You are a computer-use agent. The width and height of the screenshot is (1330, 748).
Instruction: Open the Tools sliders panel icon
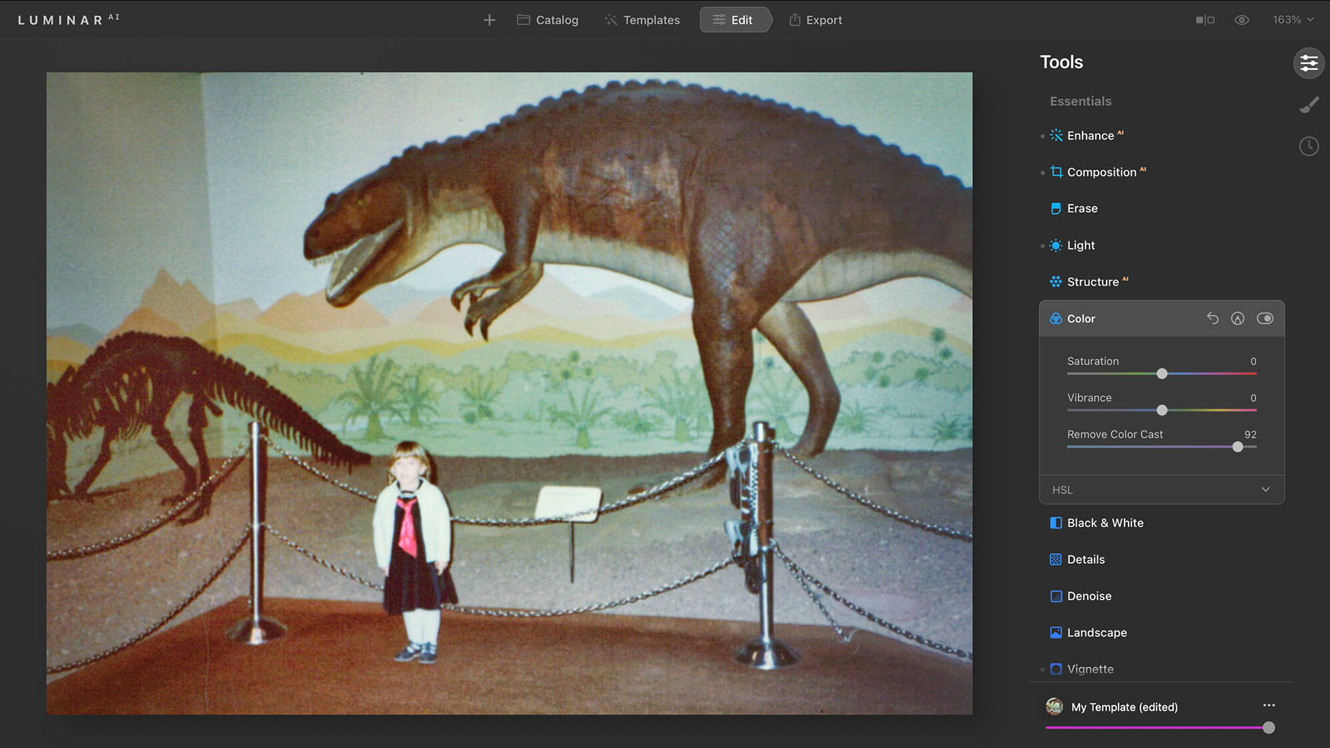click(x=1308, y=63)
